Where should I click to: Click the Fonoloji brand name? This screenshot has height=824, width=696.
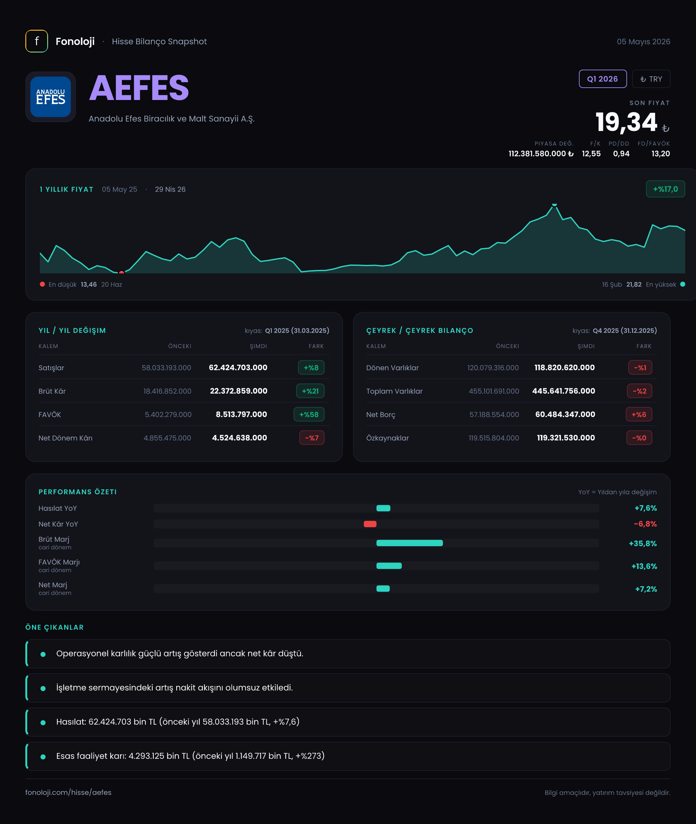[x=75, y=41]
